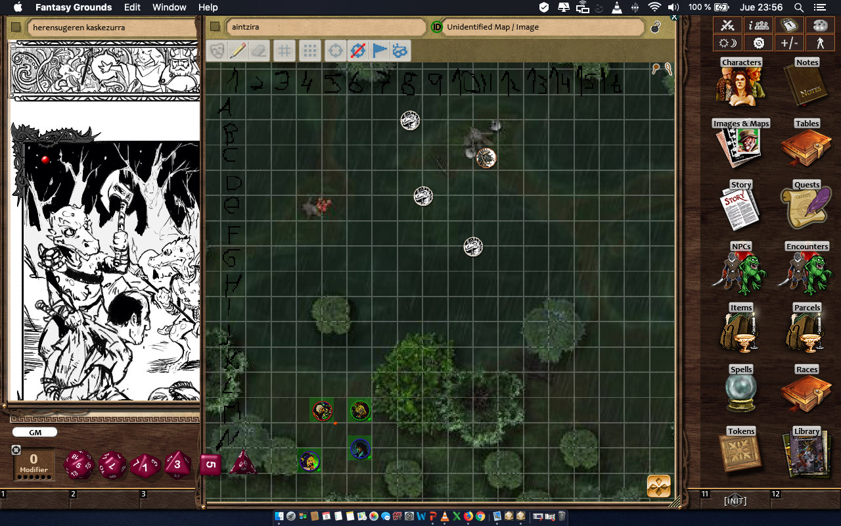
Task: Open the Apple menu
Action: click(x=18, y=7)
